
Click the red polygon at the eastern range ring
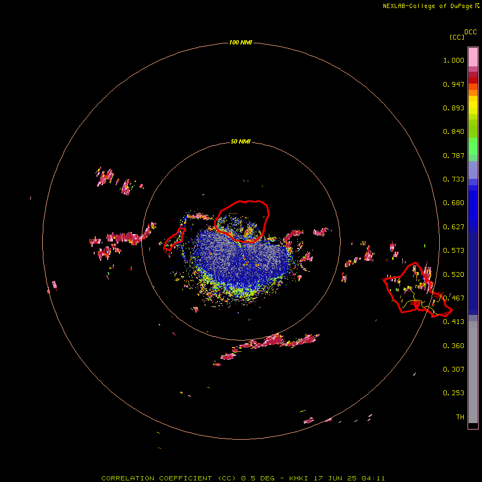(x=417, y=290)
